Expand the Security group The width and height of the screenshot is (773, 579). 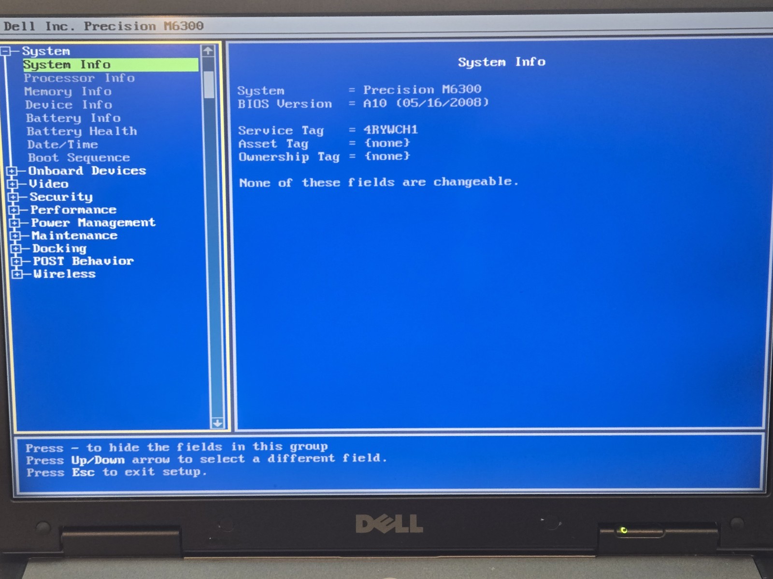(13, 197)
